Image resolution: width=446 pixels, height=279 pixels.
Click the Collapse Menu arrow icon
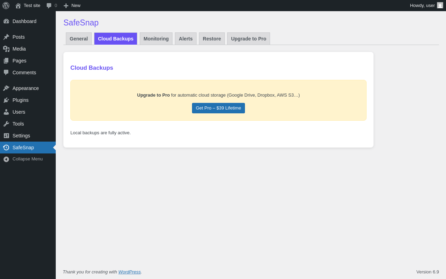(x=6, y=159)
